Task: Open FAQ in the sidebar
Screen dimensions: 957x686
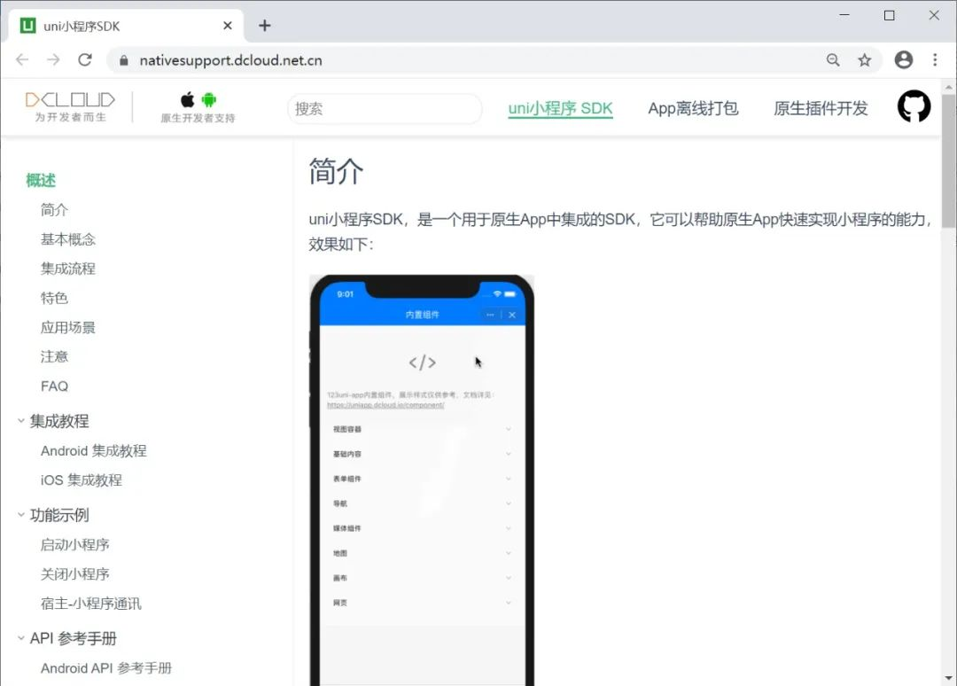Action: [x=54, y=386]
